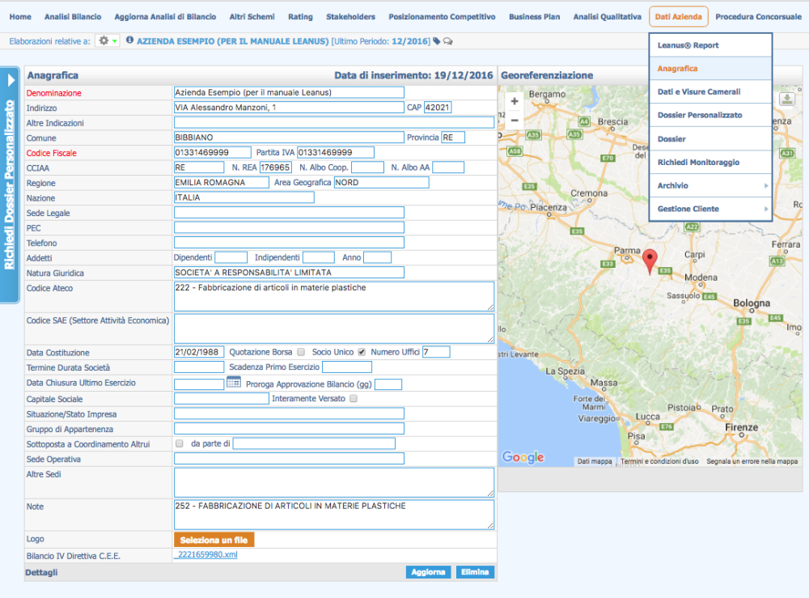Click the Provincia field

pos(453,138)
